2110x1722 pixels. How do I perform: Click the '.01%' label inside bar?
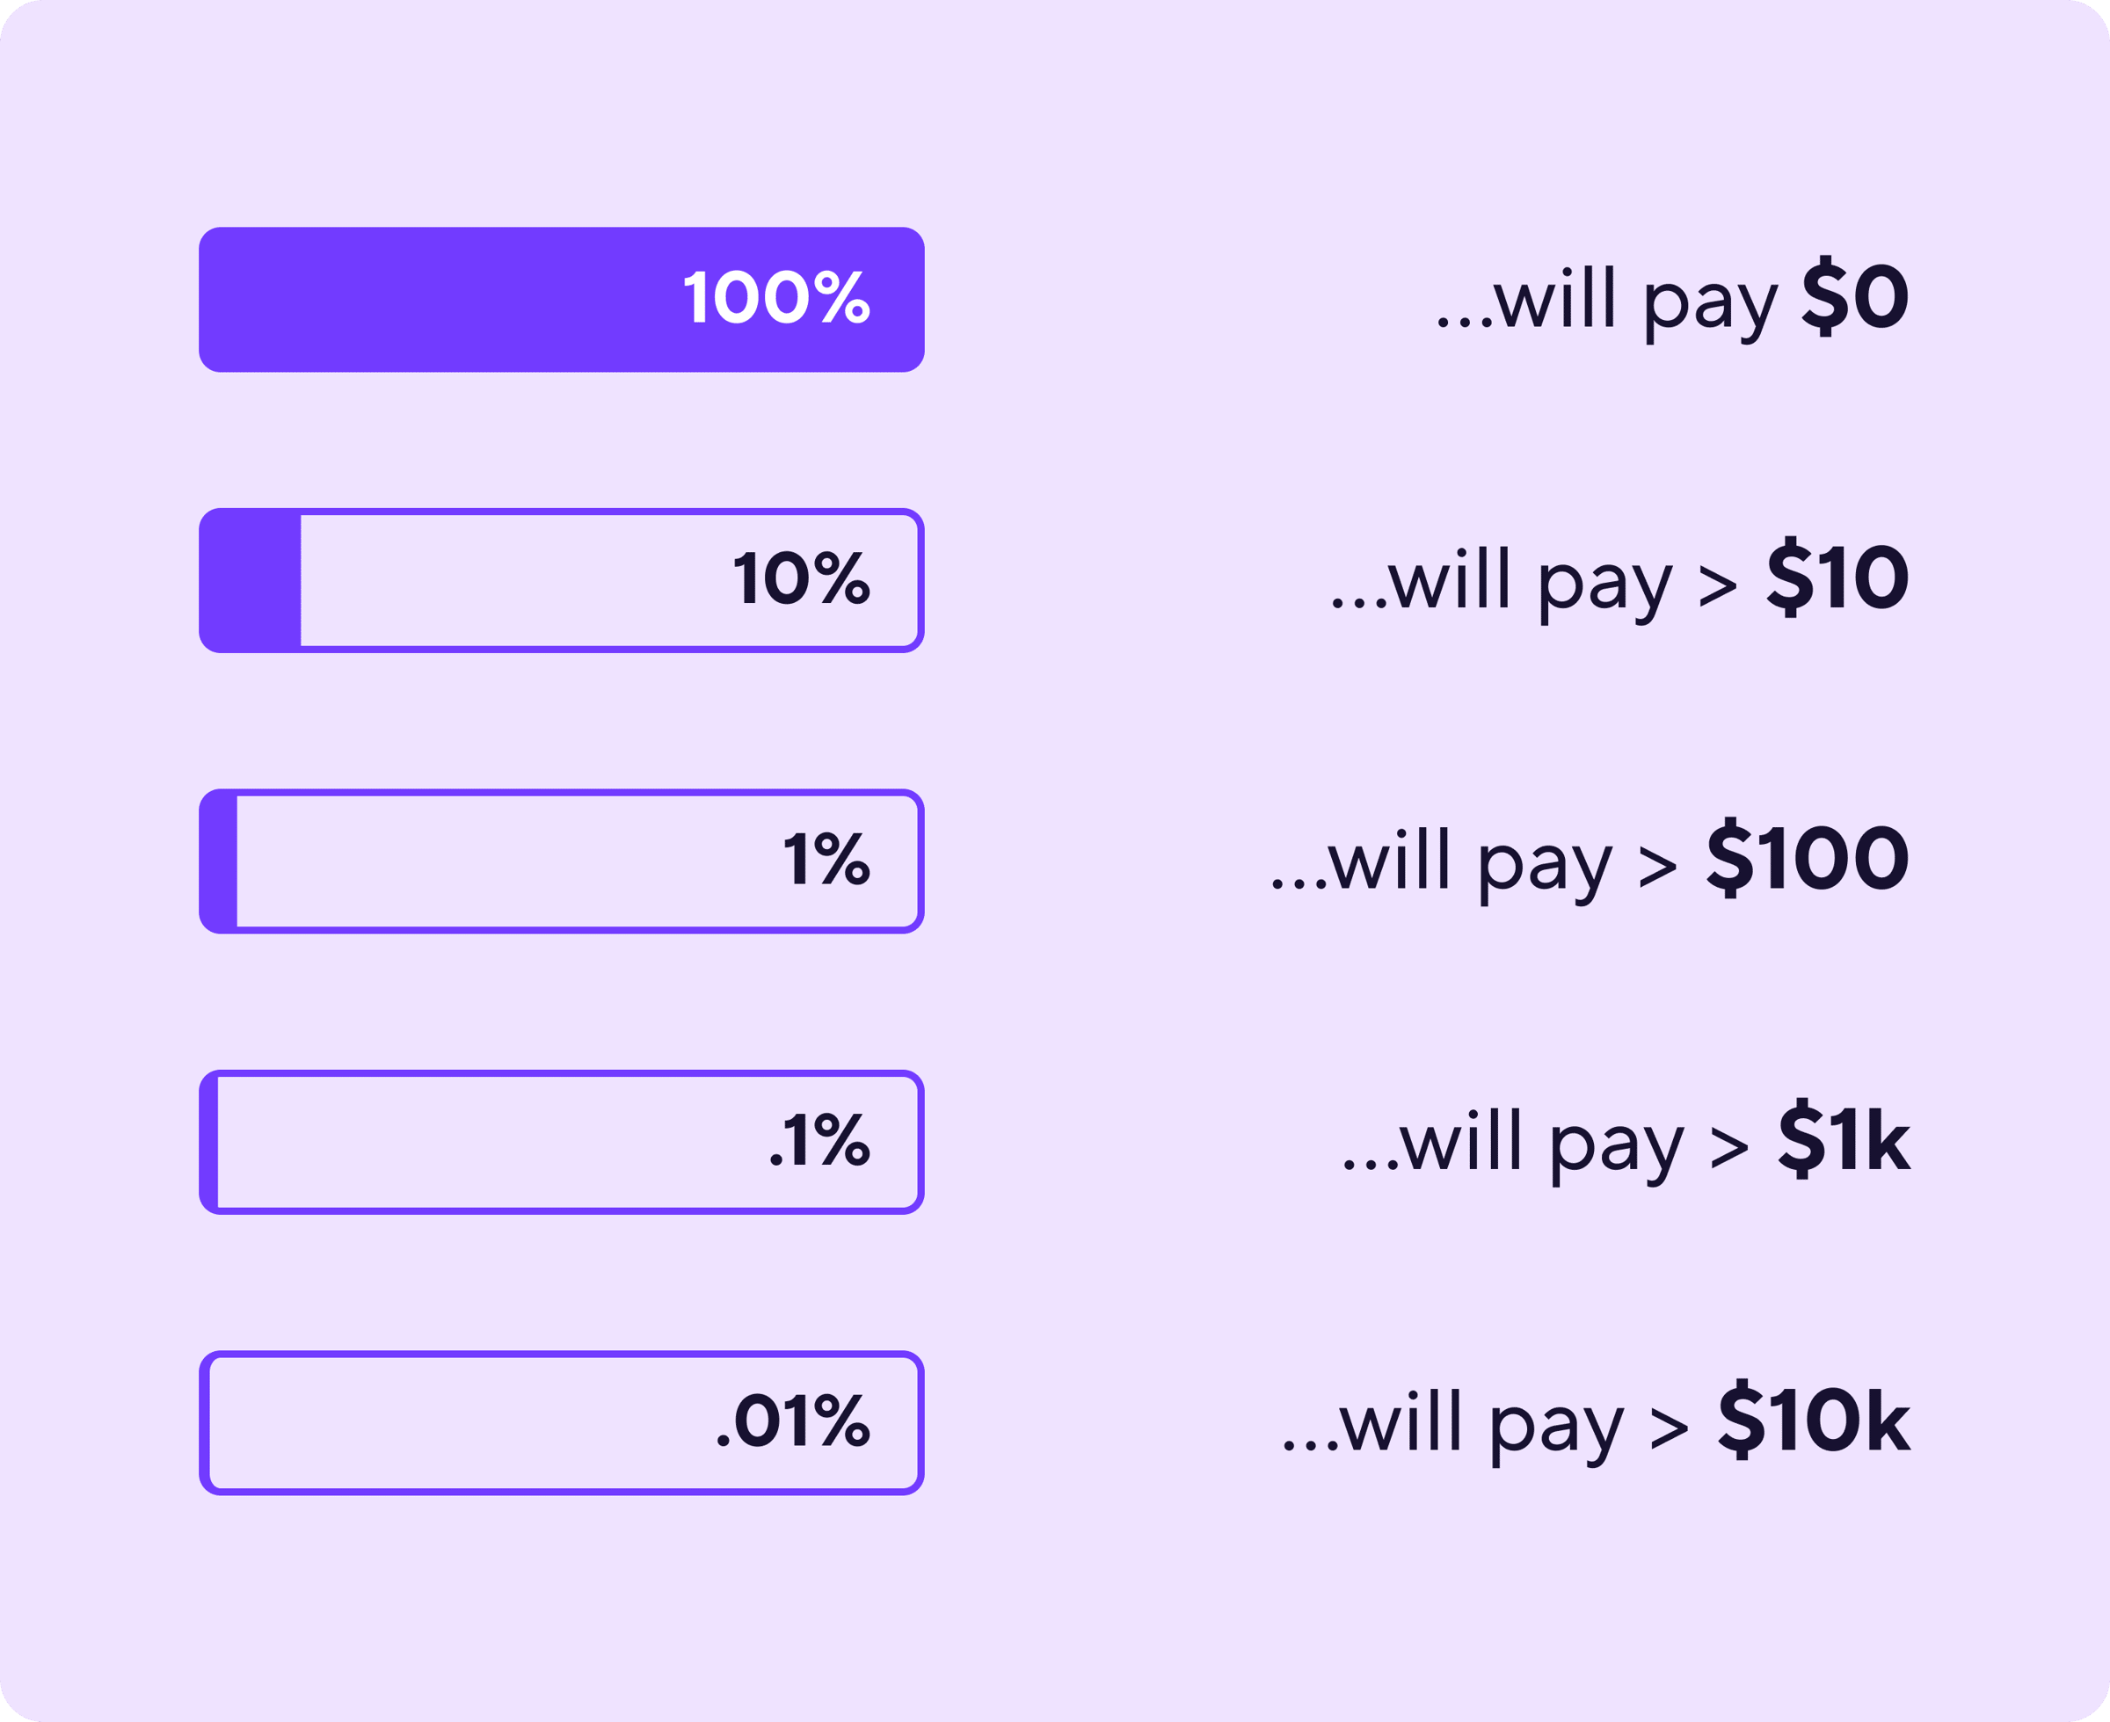pos(794,1420)
